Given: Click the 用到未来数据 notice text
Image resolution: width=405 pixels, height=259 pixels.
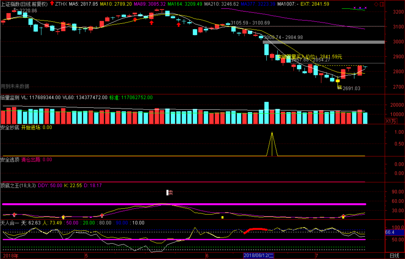Looking at the screenshot, I should [15, 86].
